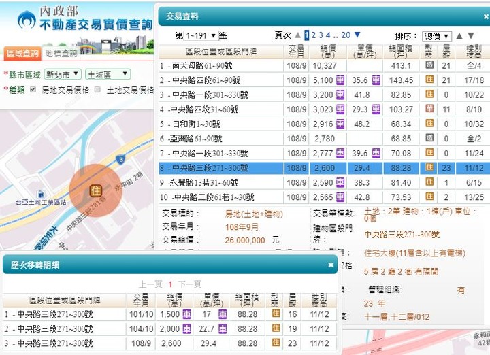Click the car icon beside 1,500 in transfer history
490x355 pixels.
point(187,314)
